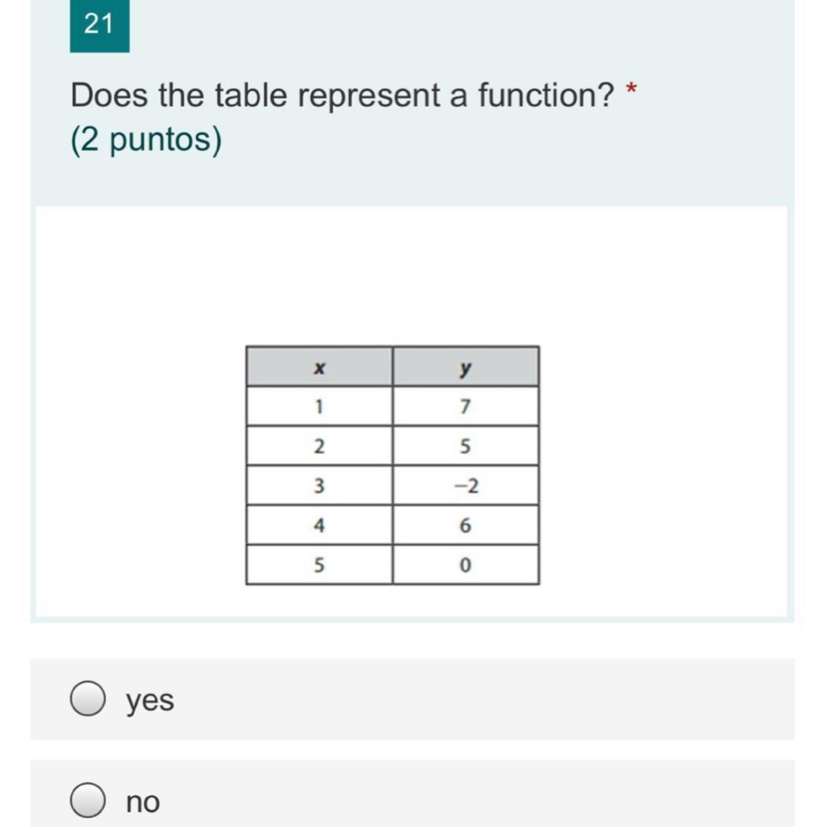826x827 pixels.
Task: Click the red required asterisk
Action: click(x=630, y=90)
